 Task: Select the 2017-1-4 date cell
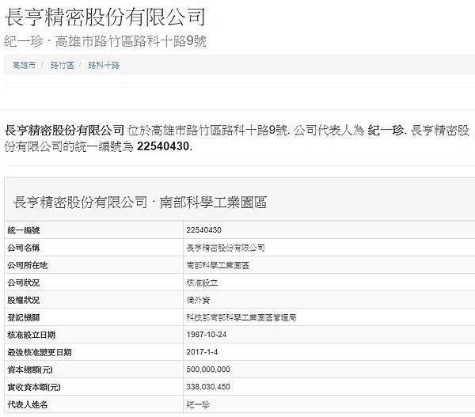pos(202,352)
